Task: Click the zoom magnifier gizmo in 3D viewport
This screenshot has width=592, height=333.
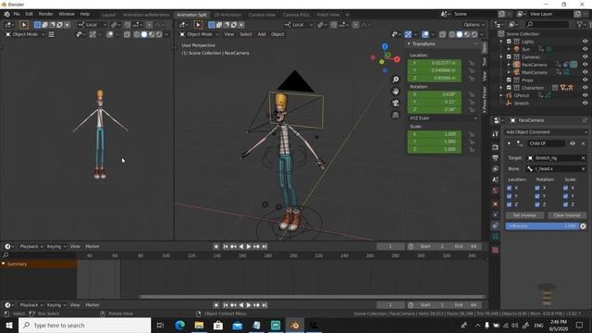Action: (x=395, y=80)
